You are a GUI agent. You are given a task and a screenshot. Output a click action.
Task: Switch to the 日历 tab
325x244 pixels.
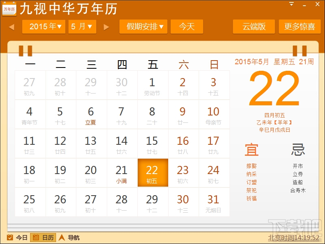pyautogui.click(x=43, y=237)
